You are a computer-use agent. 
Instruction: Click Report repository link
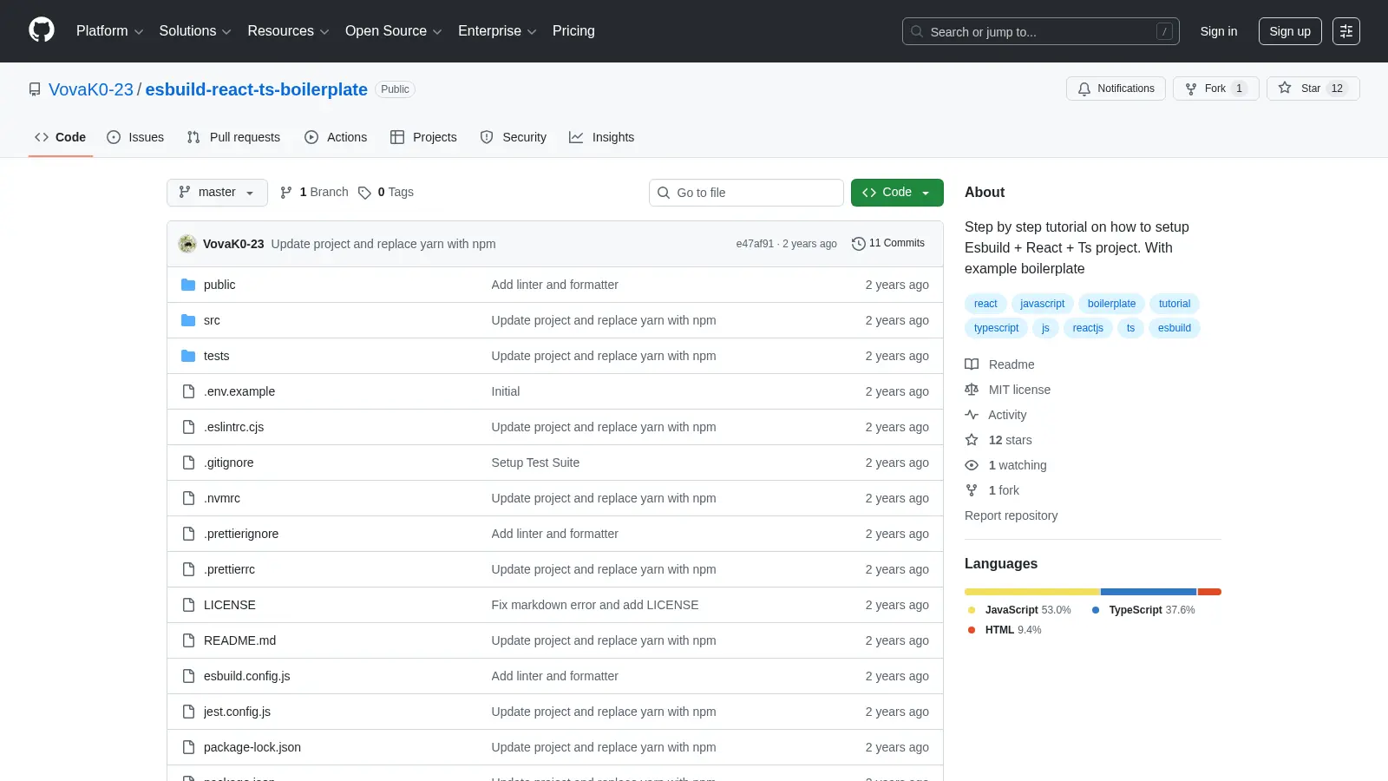(x=1011, y=515)
